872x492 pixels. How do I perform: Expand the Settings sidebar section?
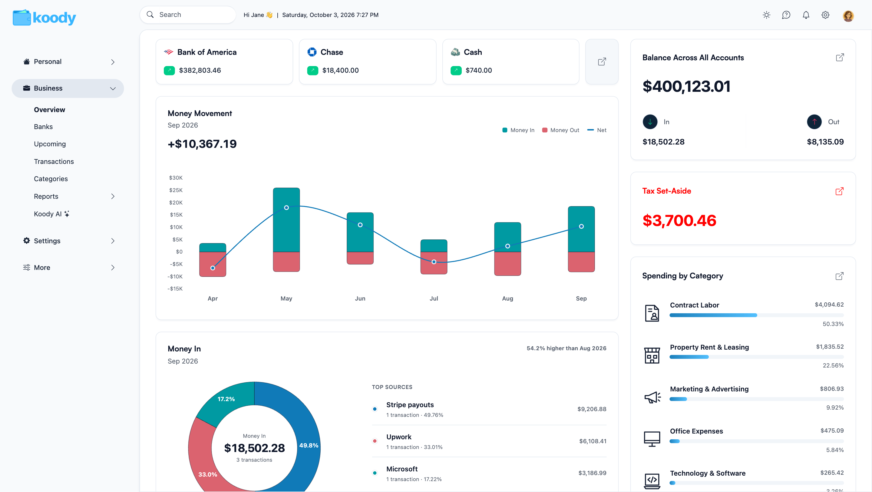pos(68,241)
